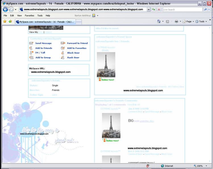Open the Tools gear command menu
This screenshot has height=169, width=213.
click(x=201, y=22)
